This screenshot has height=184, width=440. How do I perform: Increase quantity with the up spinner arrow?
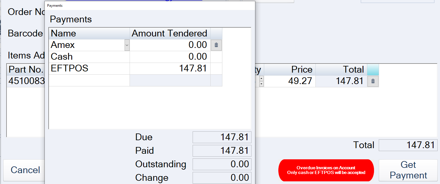[261, 78]
